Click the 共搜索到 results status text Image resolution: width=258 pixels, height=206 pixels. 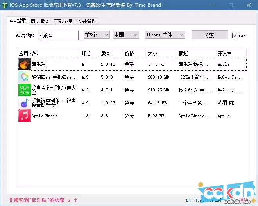tap(43, 200)
